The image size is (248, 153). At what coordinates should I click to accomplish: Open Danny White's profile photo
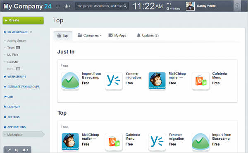(190, 6)
